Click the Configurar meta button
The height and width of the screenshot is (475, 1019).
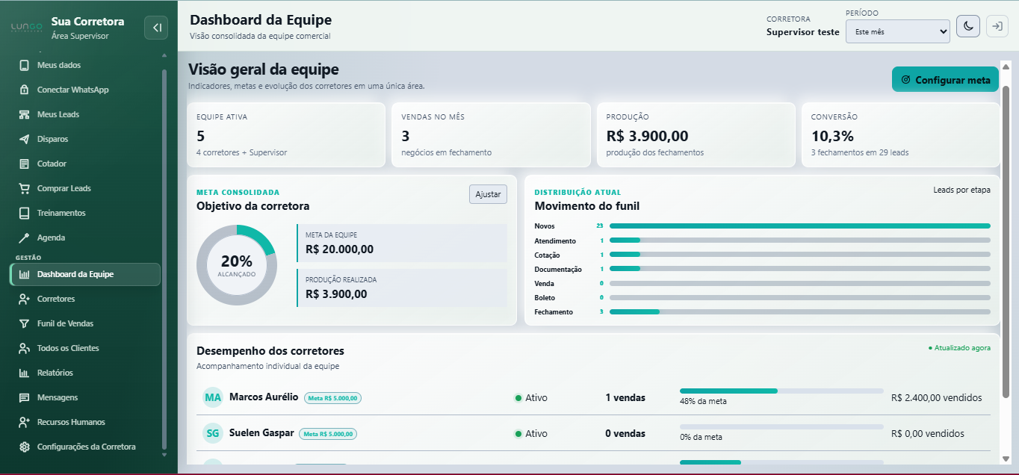tap(945, 80)
